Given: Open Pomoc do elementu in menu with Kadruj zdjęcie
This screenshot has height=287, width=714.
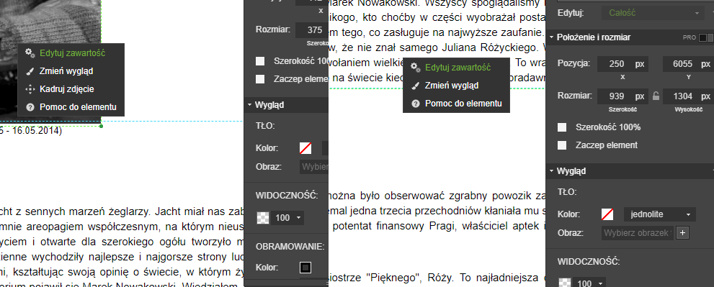Looking at the screenshot, I should coord(78,108).
